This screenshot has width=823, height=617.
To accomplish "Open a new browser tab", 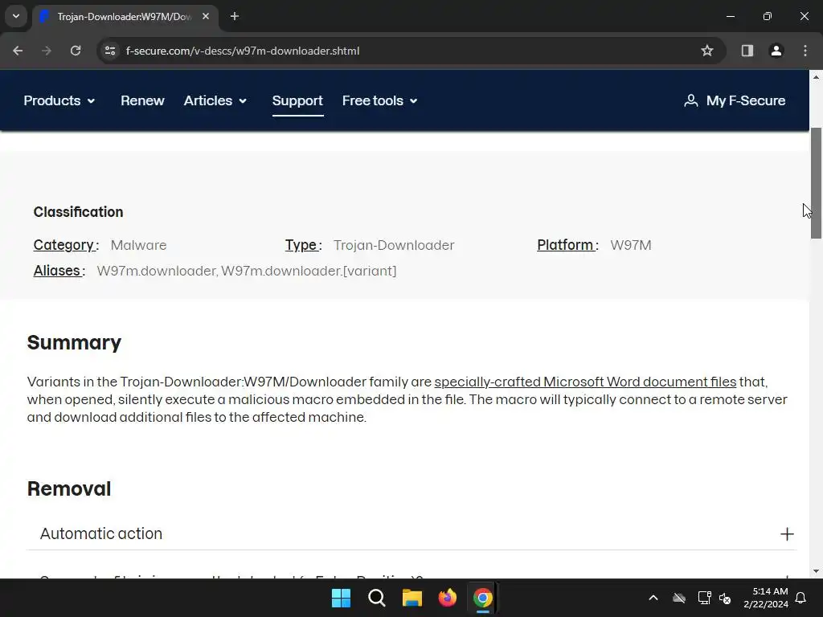I will click(235, 16).
